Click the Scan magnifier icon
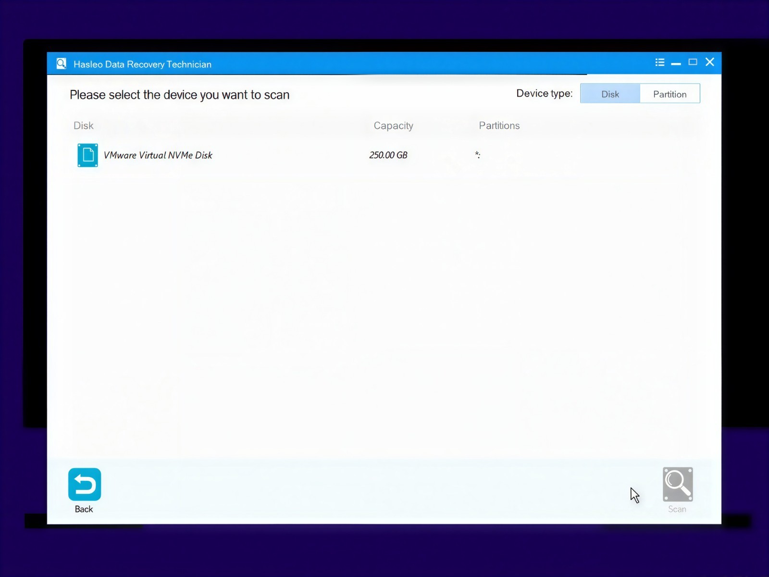Viewport: 769px width, 577px height. (x=678, y=484)
